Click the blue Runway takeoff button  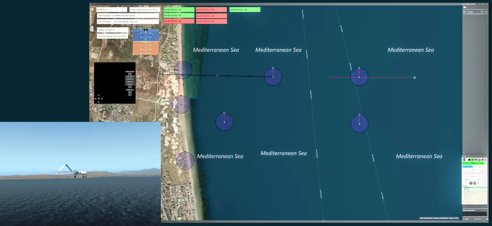tap(468, 167)
